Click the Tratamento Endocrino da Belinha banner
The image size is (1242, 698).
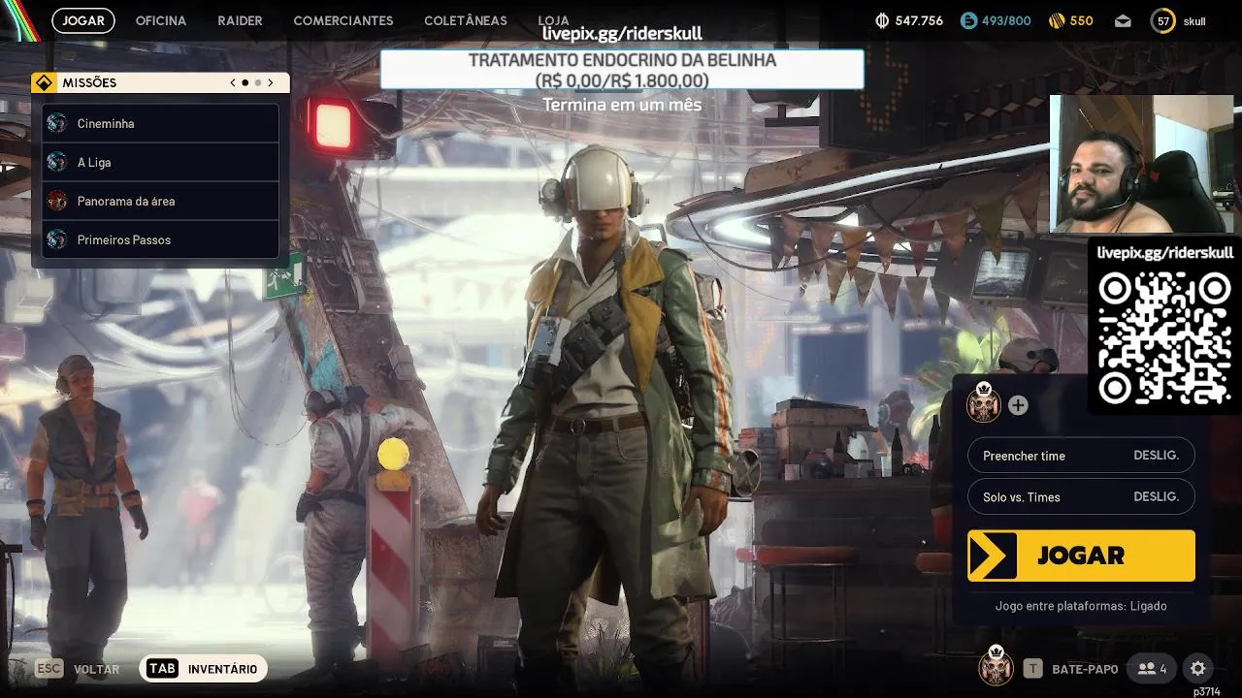pos(622,70)
